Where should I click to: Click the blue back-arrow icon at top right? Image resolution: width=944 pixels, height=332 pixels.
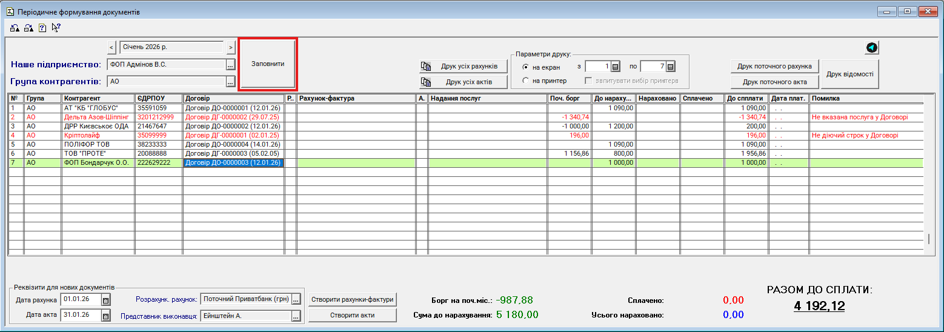tap(872, 48)
